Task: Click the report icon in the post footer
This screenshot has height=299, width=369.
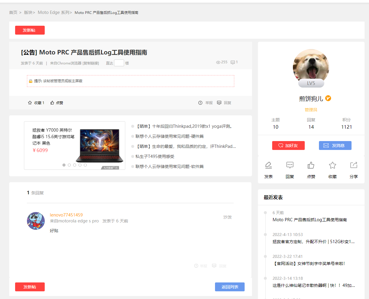Action: (x=200, y=103)
